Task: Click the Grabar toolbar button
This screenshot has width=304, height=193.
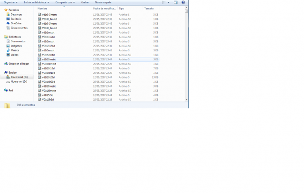Action: [x=85, y=2]
